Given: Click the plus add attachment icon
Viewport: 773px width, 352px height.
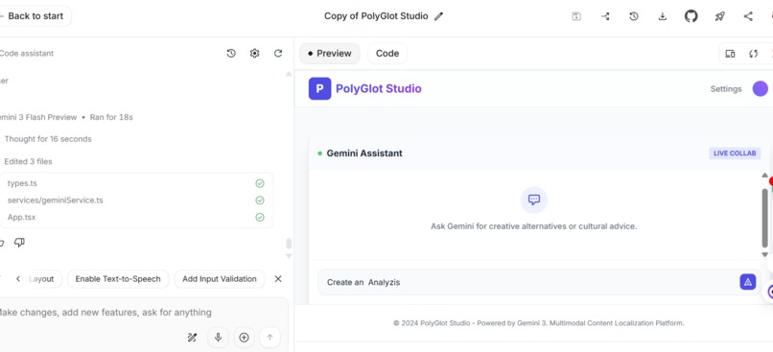Looking at the screenshot, I should [x=244, y=338].
